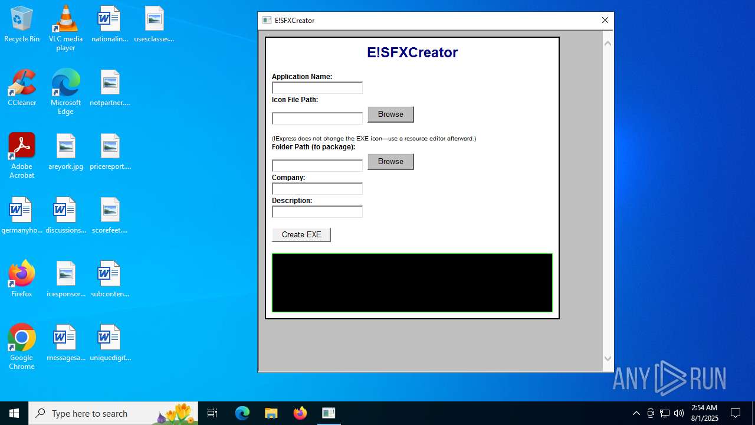Open Microsoft Edge desktop shortcut

[x=65, y=92]
